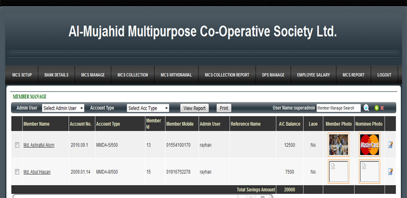
Task: Click the User Name:superadmin label
Action: coord(294,108)
